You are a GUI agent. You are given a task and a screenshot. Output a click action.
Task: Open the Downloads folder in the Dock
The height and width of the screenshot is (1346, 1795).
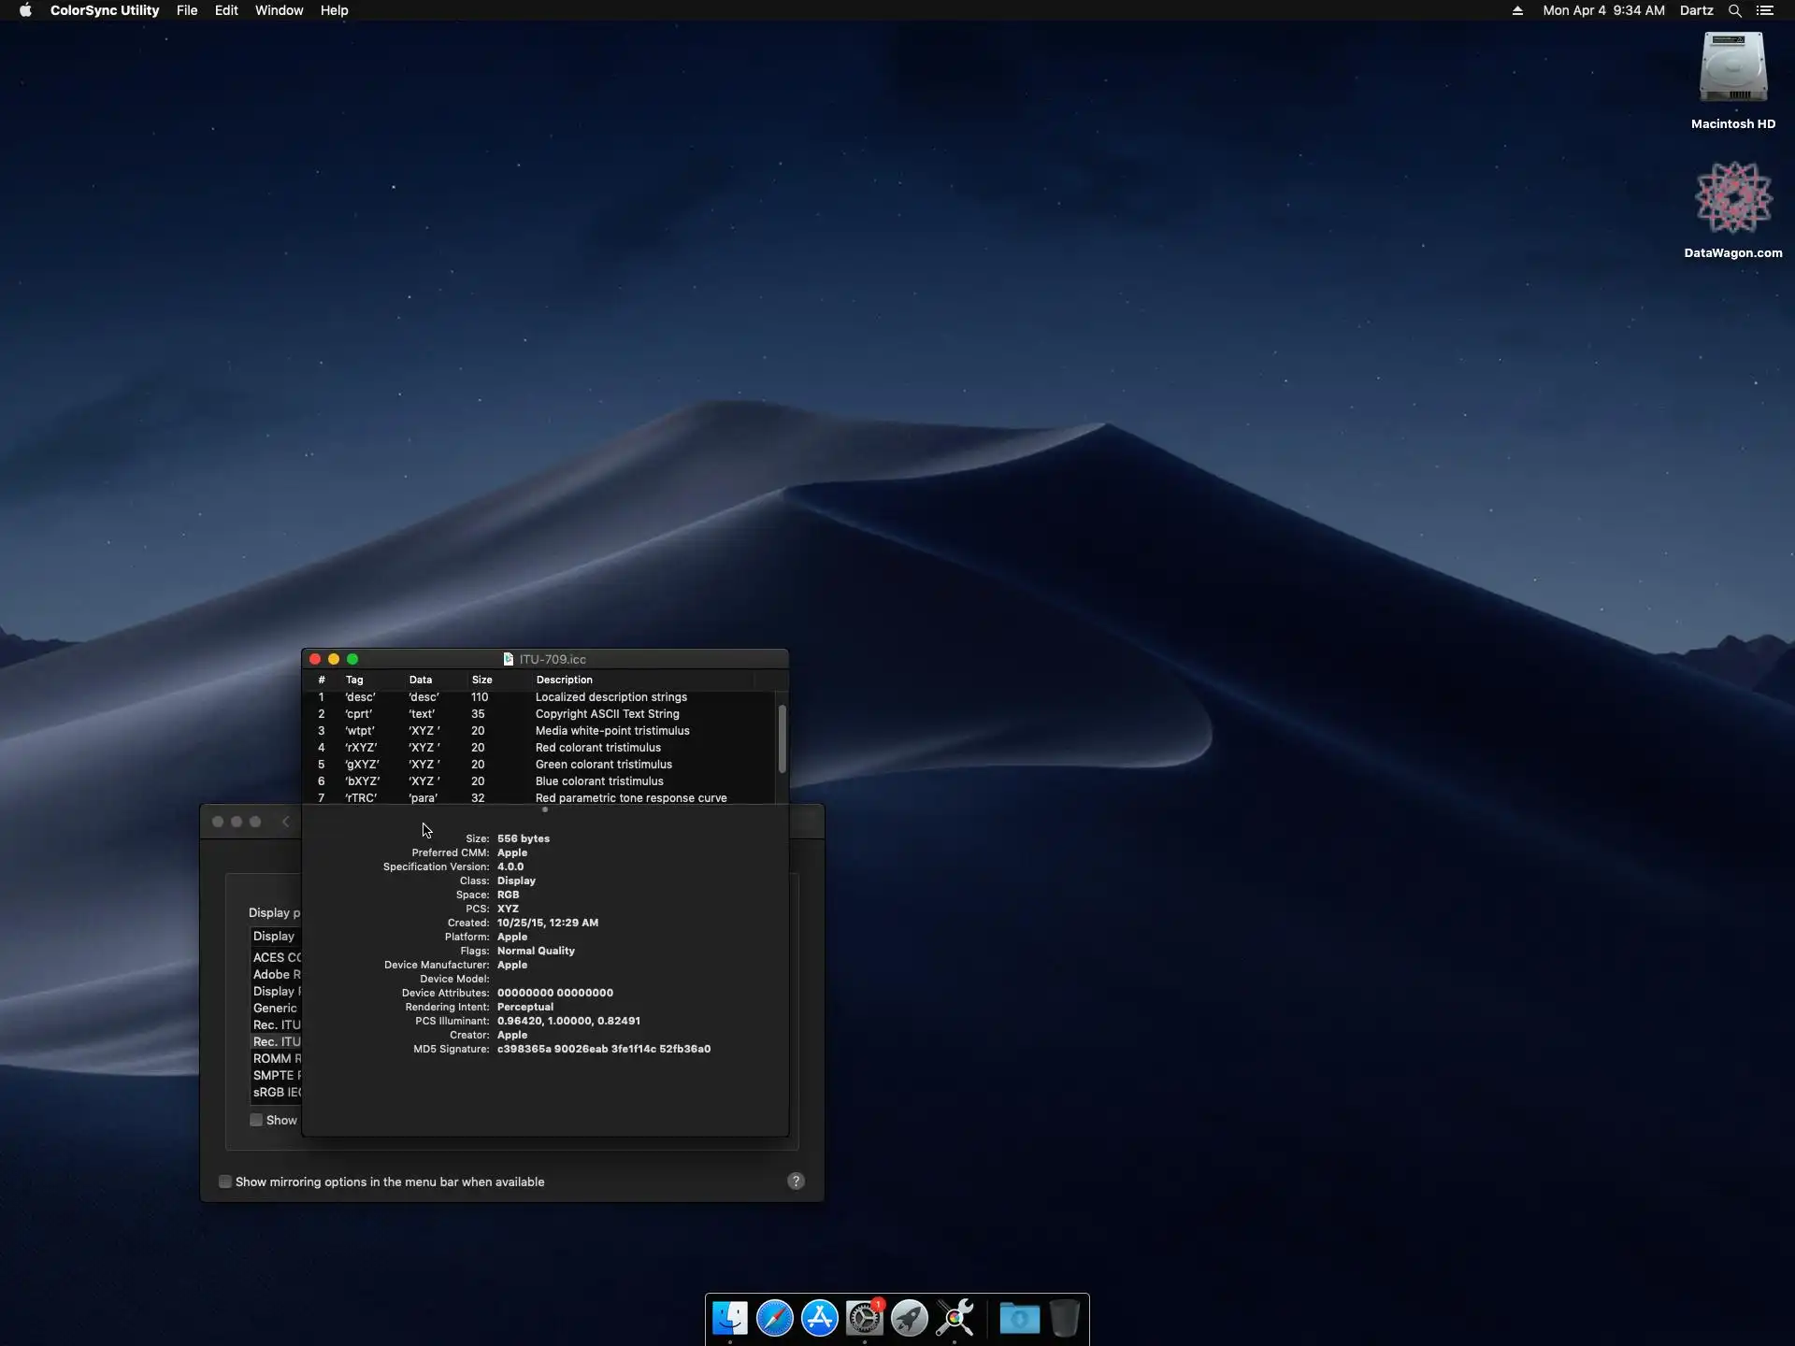(x=1019, y=1318)
